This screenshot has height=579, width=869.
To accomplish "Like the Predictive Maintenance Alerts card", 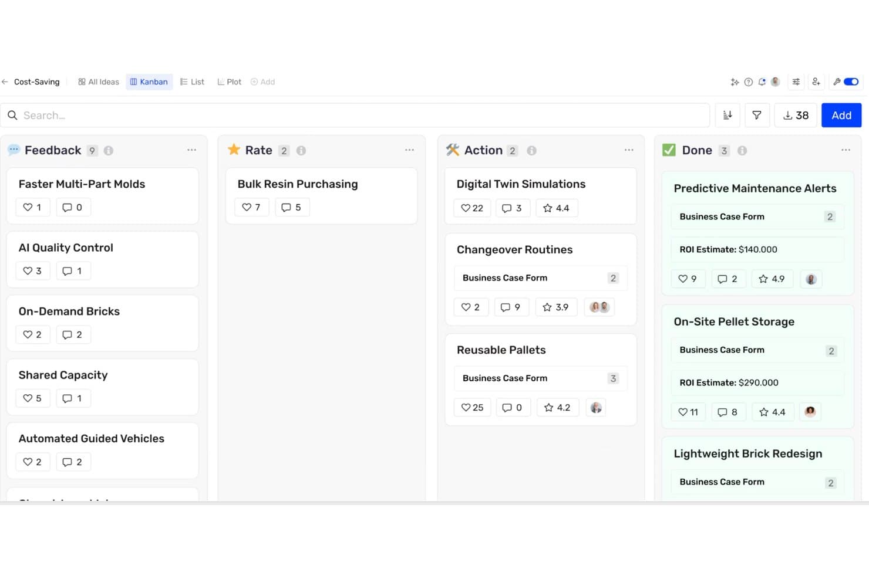I will point(688,279).
